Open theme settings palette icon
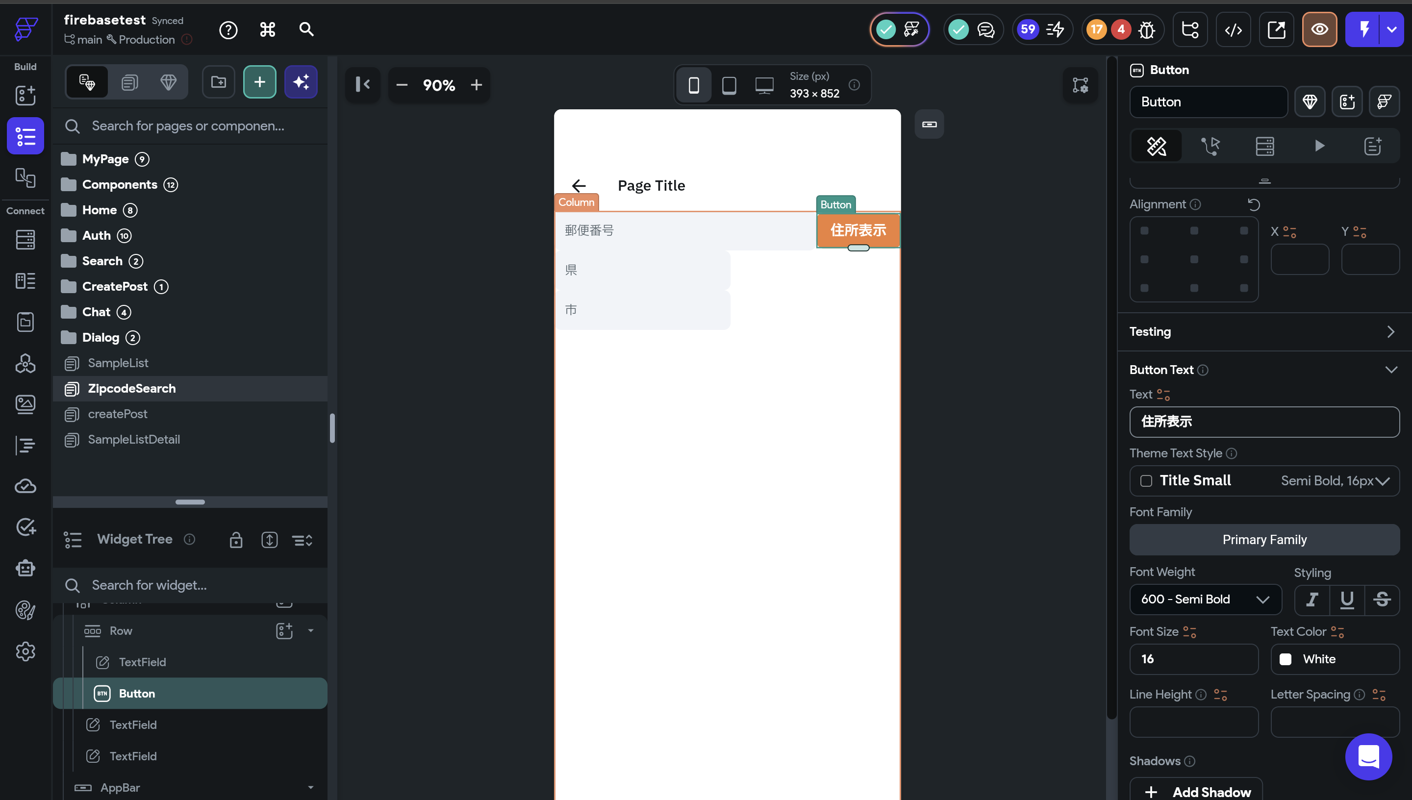Screen dimensions: 1412x800 (25, 610)
